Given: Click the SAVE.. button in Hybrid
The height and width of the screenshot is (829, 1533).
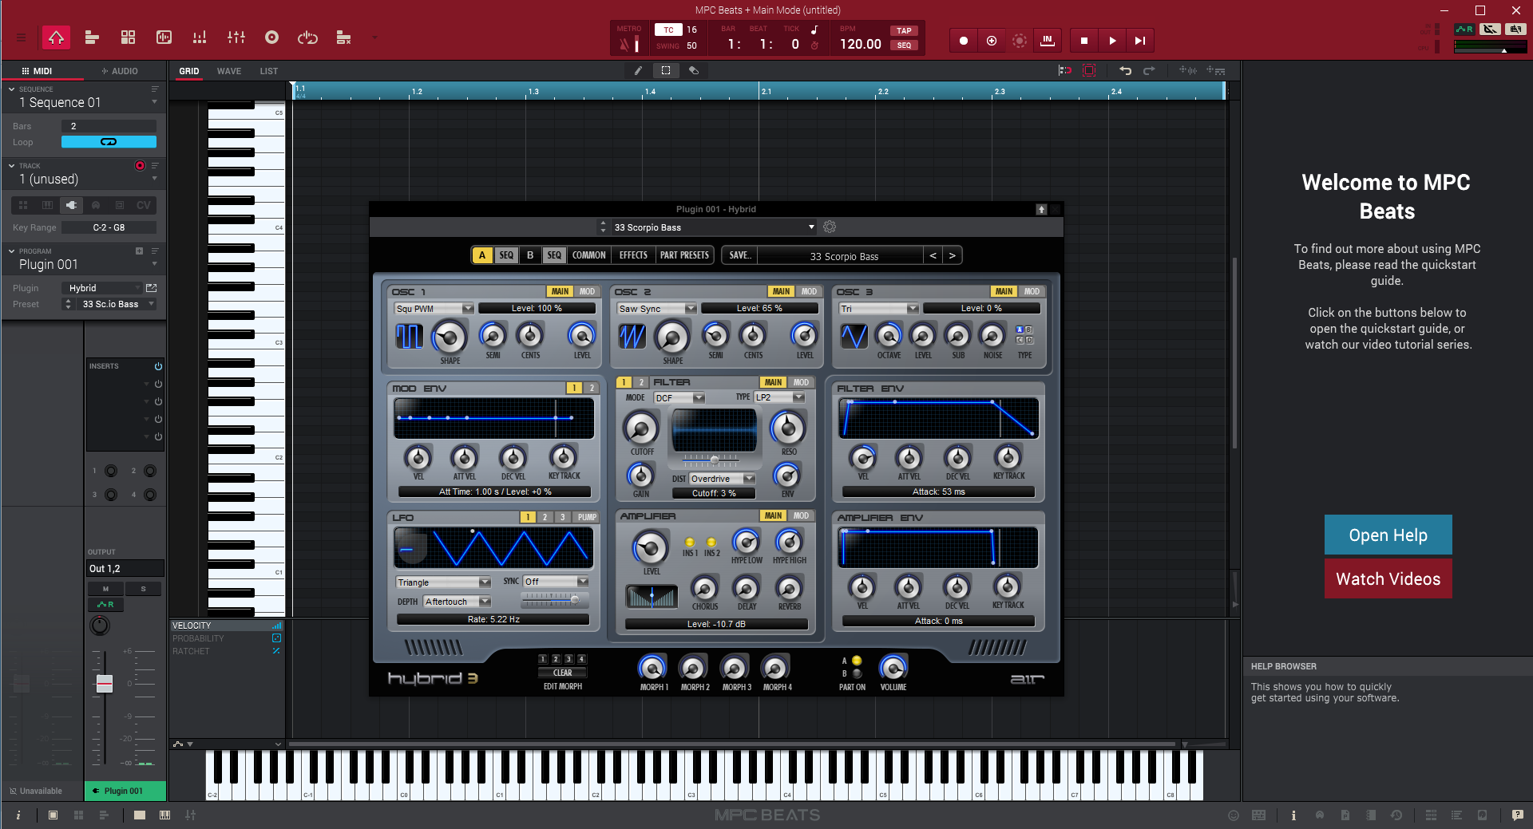Looking at the screenshot, I should pyautogui.click(x=739, y=255).
